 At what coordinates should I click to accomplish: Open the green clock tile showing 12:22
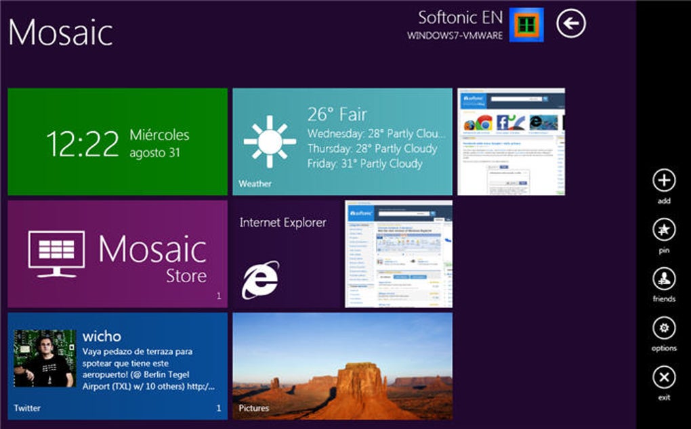pyautogui.click(x=118, y=141)
